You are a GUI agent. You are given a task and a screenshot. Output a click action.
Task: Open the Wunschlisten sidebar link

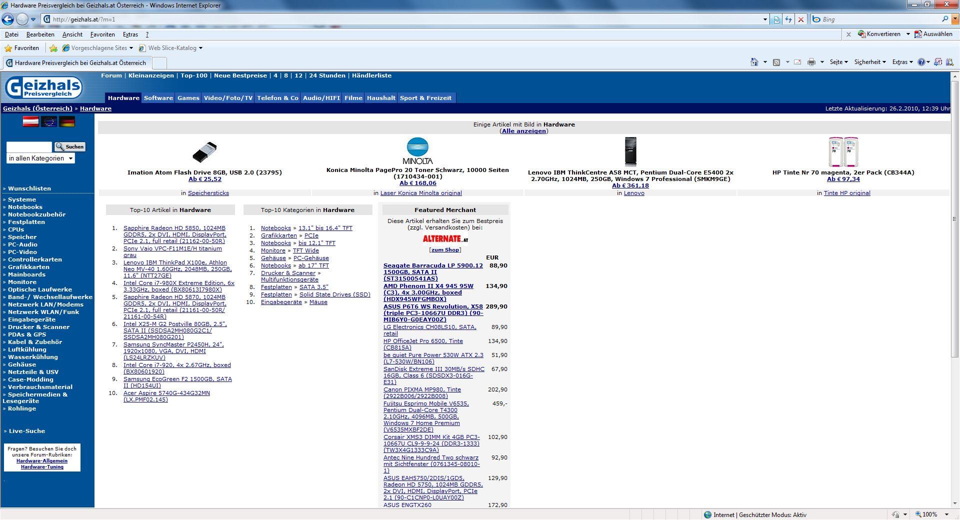[29, 188]
